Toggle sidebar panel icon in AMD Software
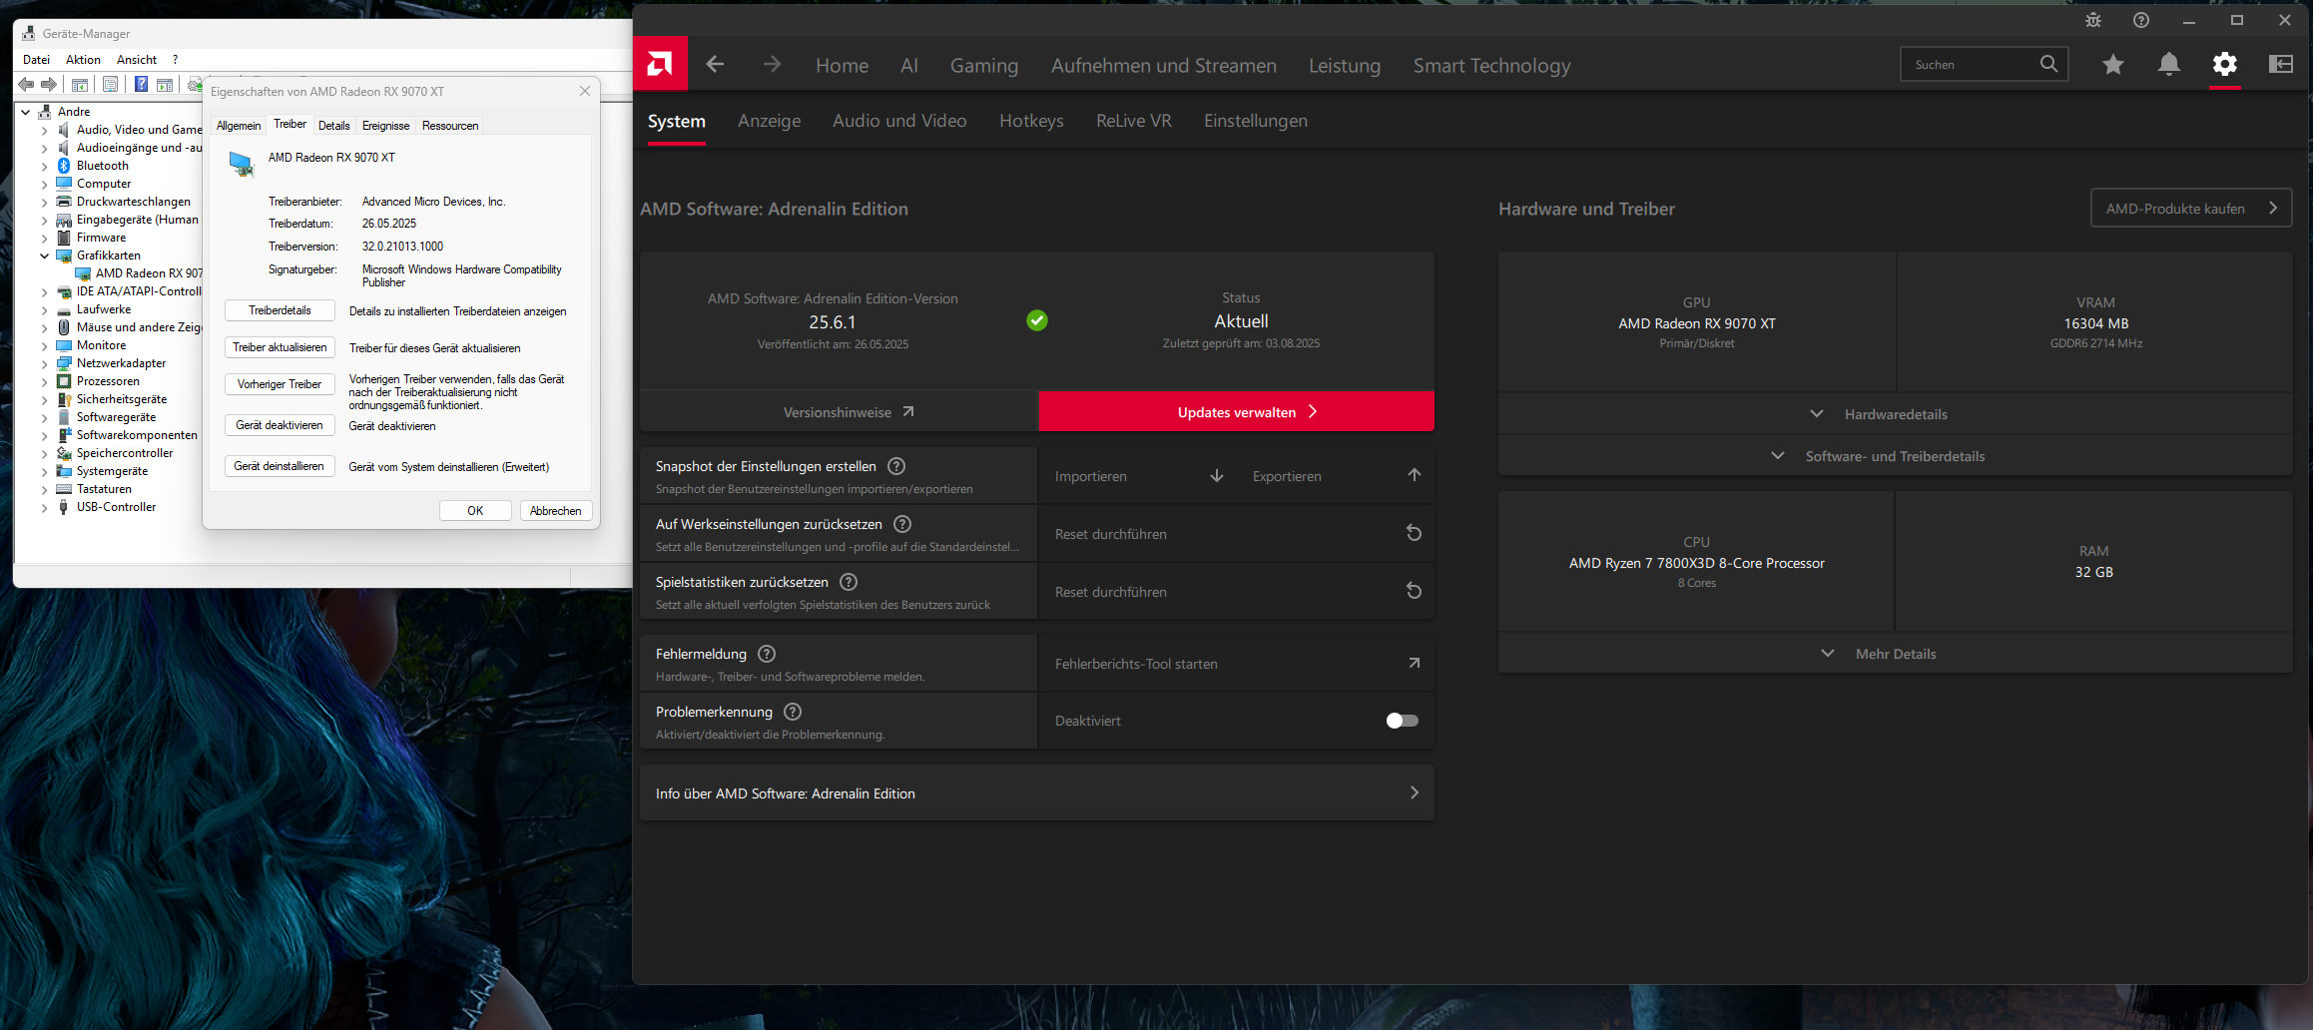This screenshot has width=2313, height=1030. pyautogui.click(x=2281, y=64)
